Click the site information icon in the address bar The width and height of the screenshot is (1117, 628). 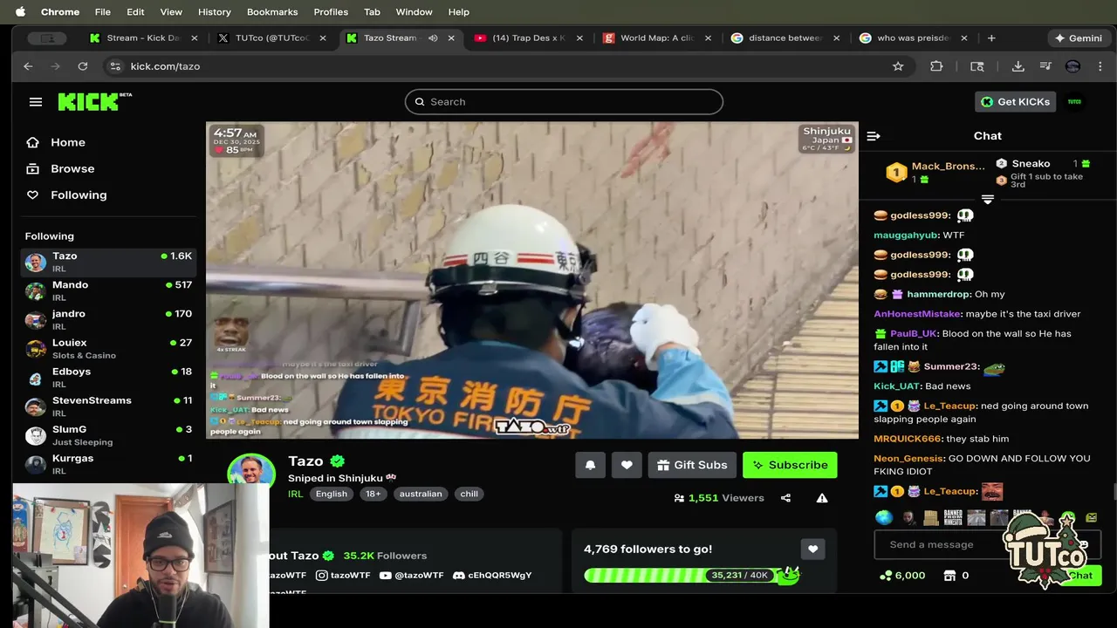point(114,66)
